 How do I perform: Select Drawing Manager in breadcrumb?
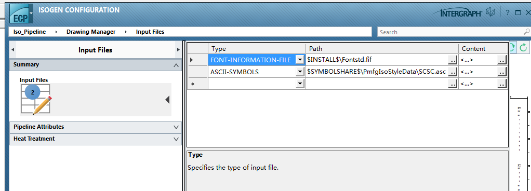[91, 32]
